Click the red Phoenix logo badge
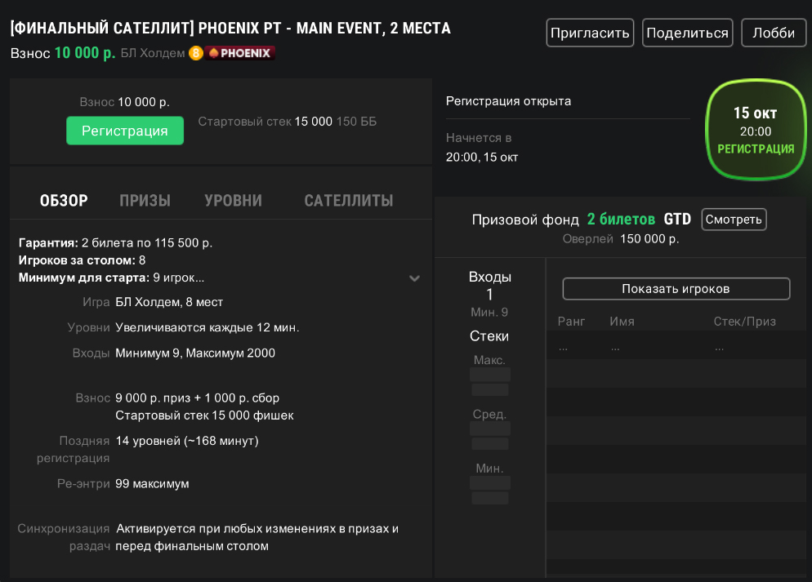This screenshot has width=812, height=582. pyautogui.click(x=240, y=54)
